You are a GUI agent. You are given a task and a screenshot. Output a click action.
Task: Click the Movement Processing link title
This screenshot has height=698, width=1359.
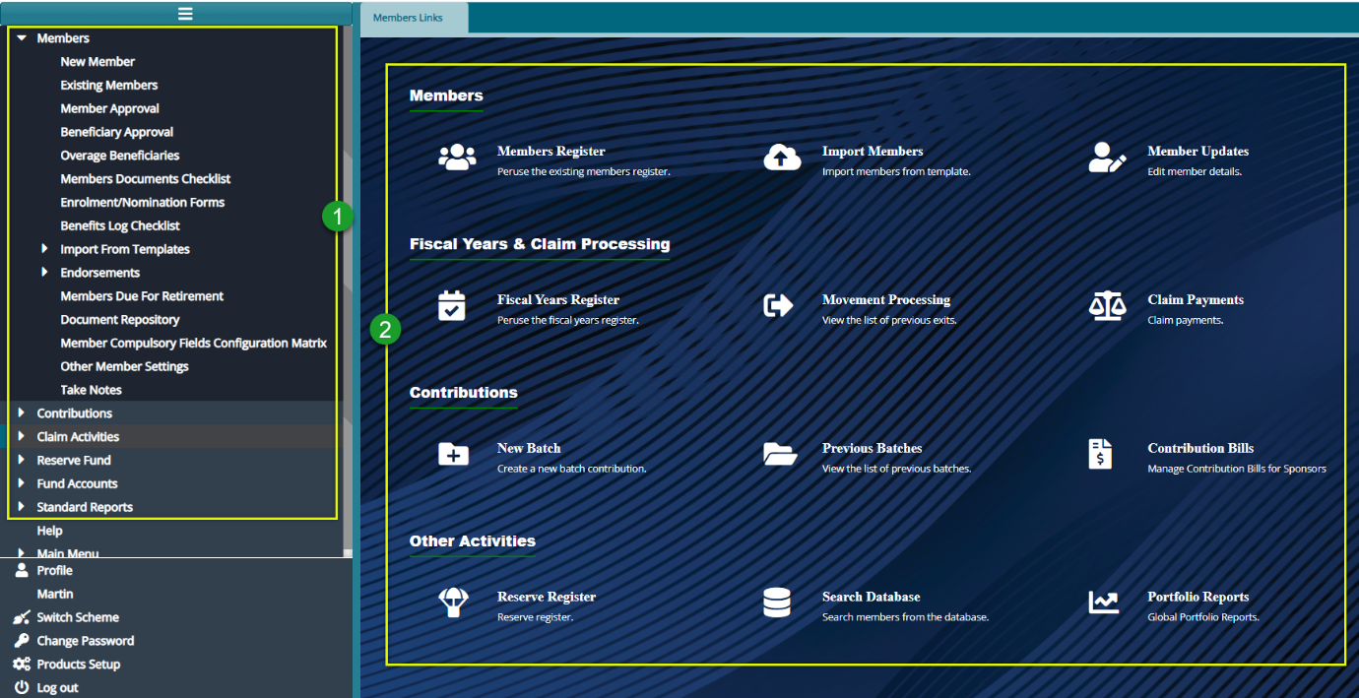click(886, 300)
